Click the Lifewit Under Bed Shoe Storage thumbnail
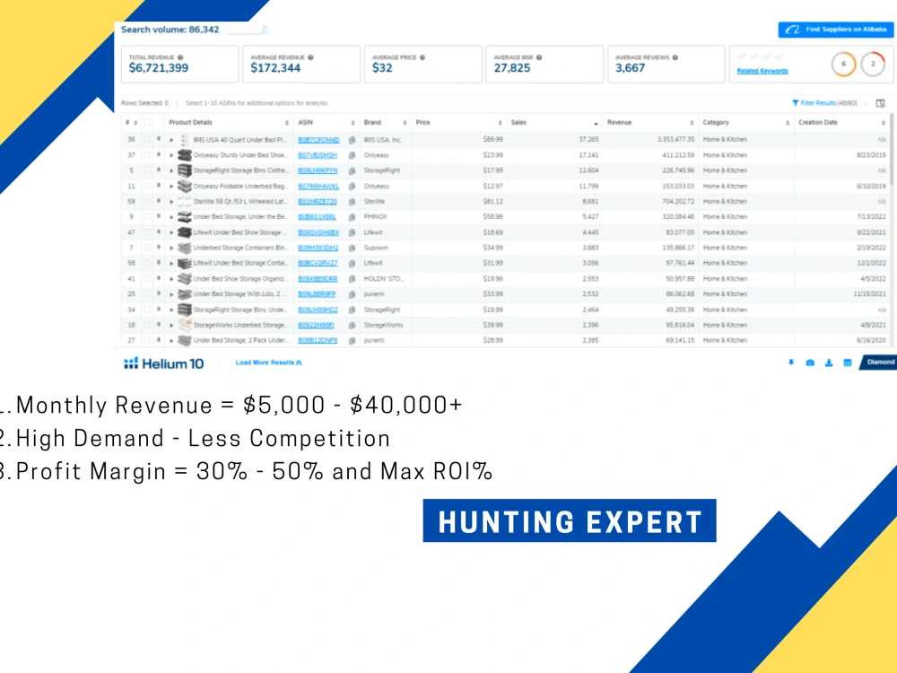897x673 pixels. [184, 232]
